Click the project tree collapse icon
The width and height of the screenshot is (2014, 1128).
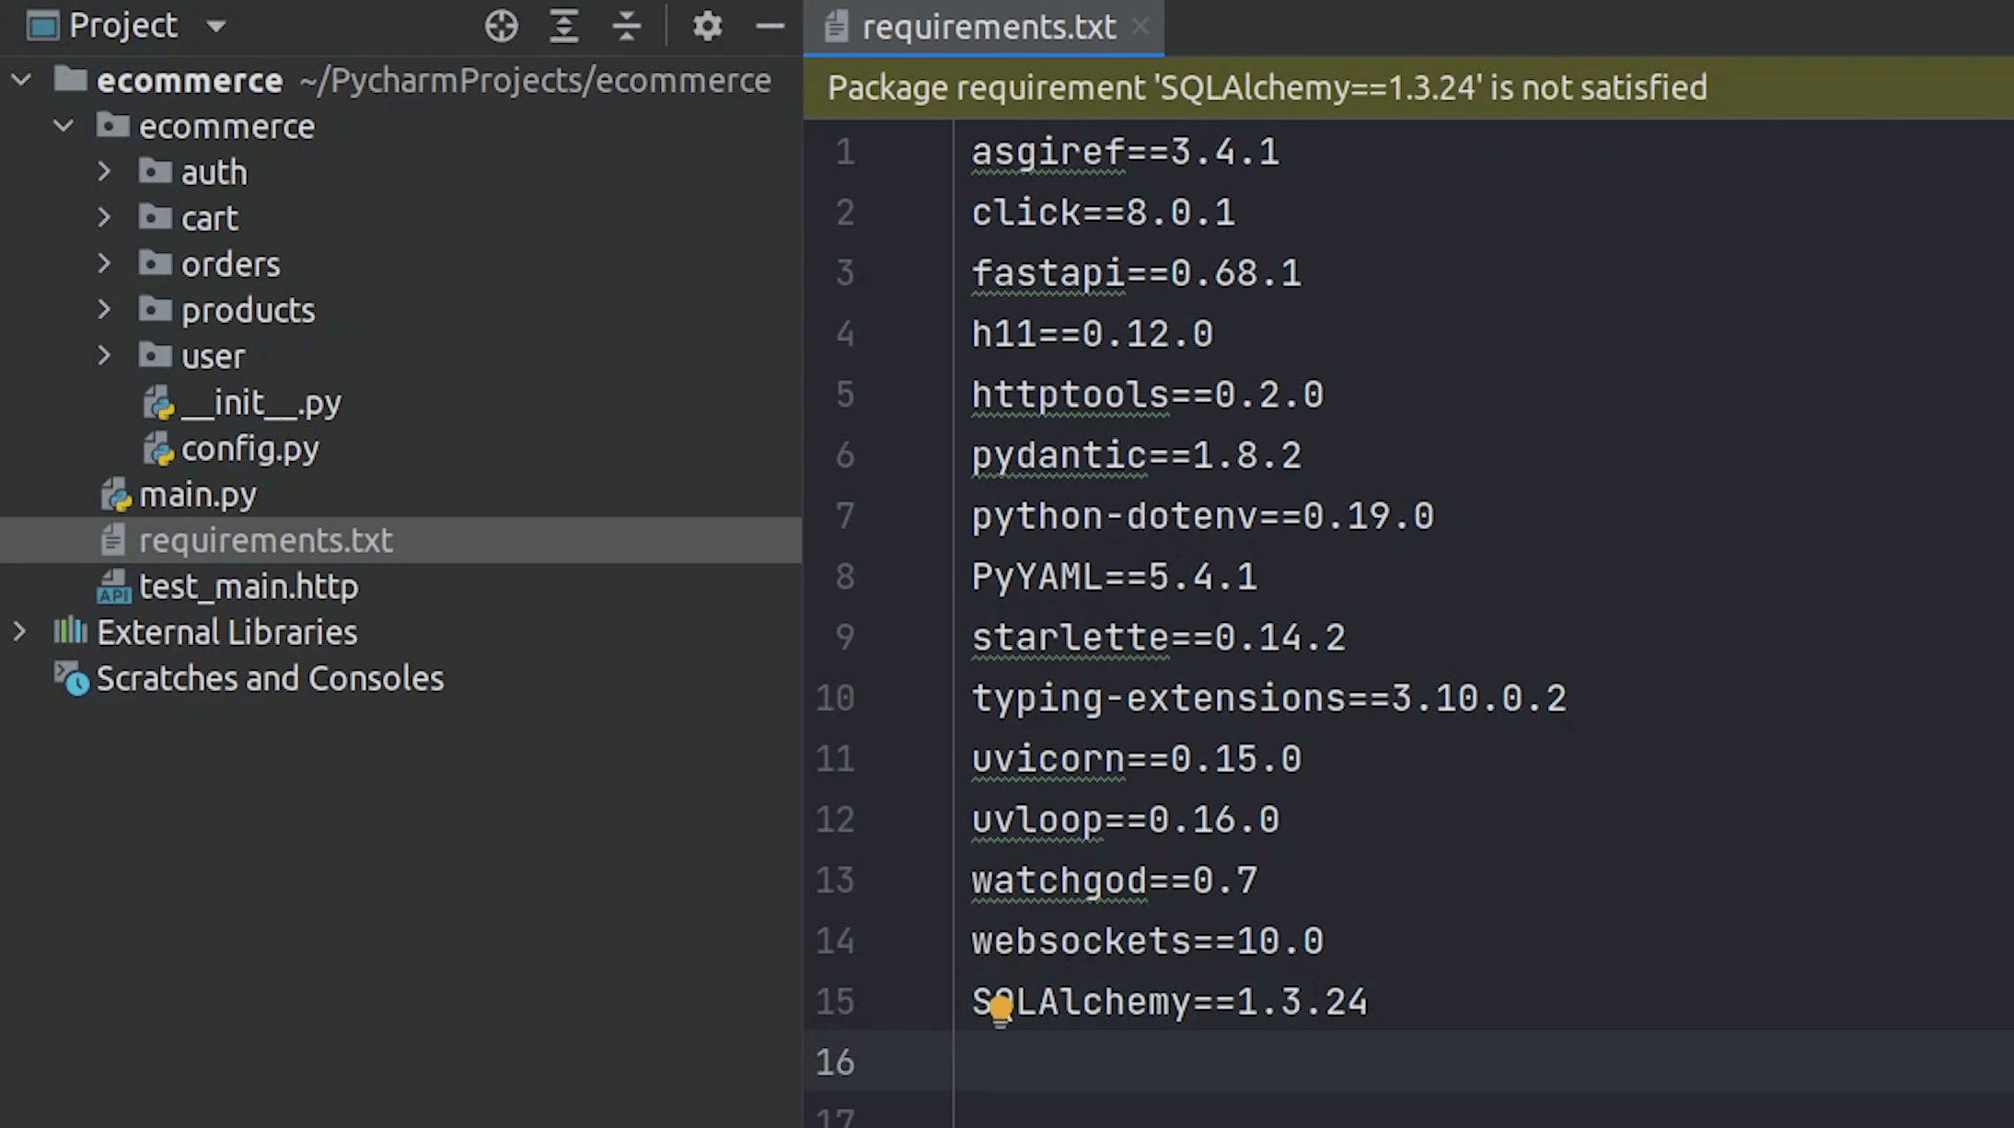(x=625, y=24)
